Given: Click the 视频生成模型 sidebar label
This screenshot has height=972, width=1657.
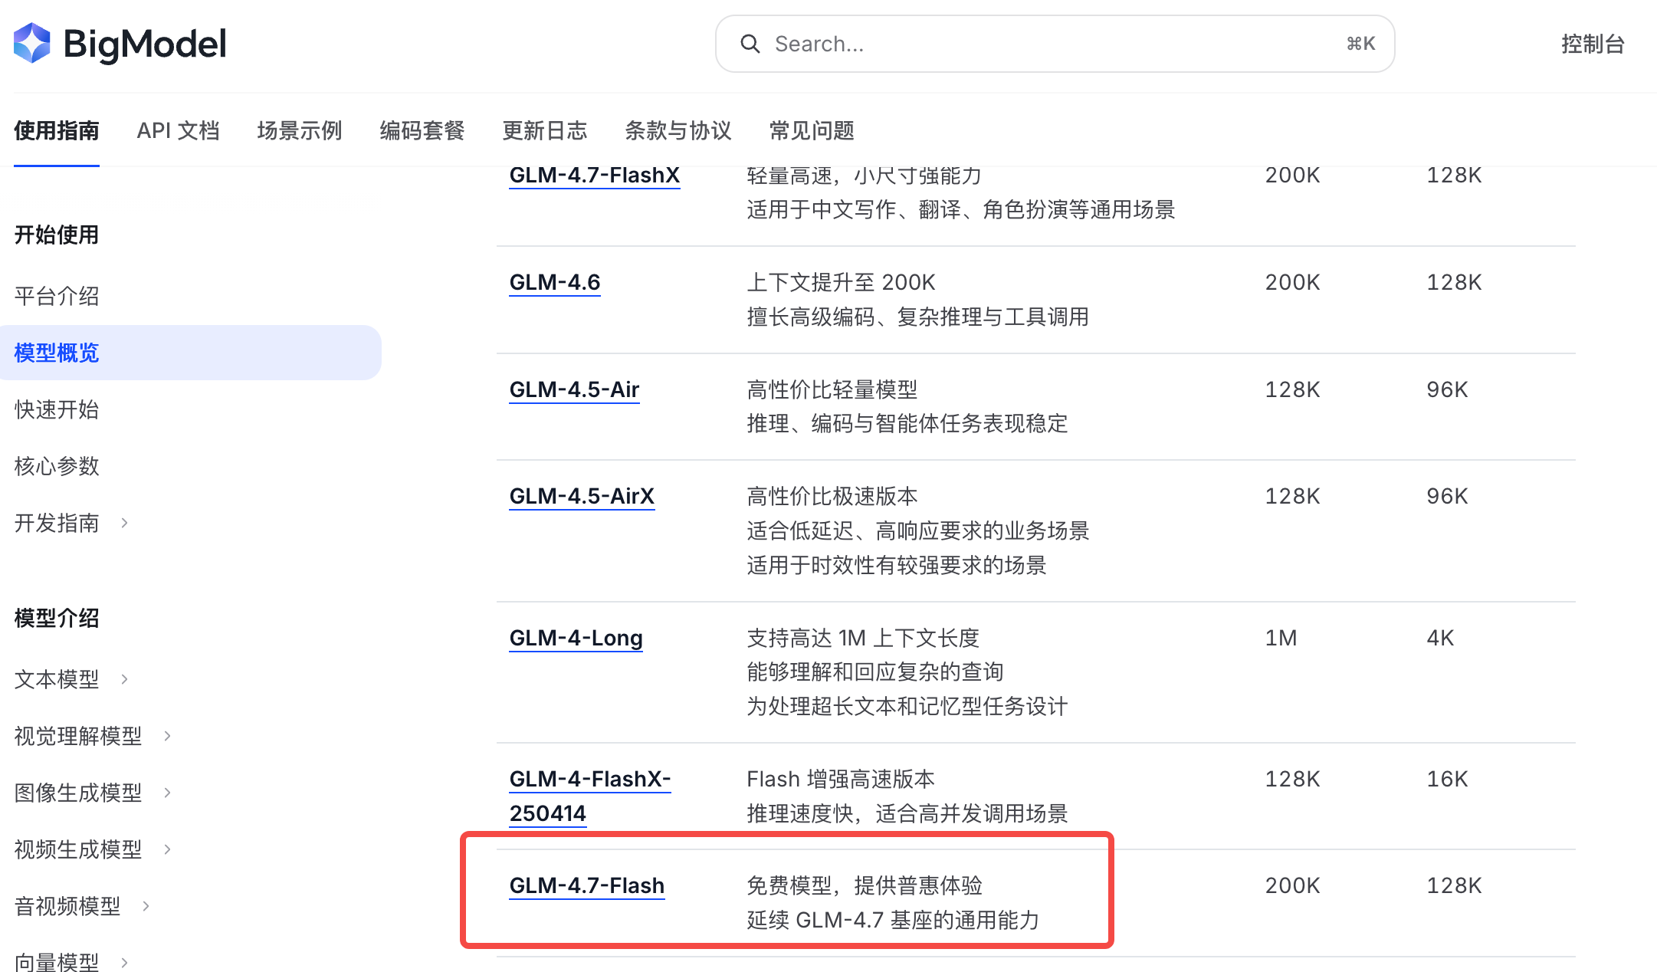Looking at the screenshot, I should click(78, 849).
